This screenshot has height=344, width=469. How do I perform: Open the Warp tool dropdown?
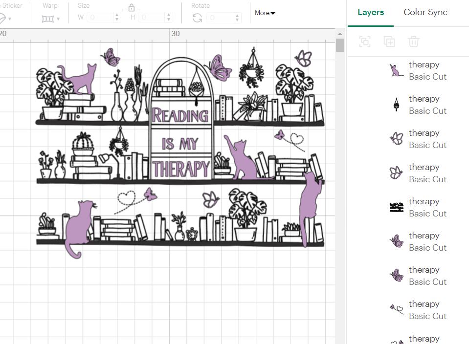click(x=51, y=19)
